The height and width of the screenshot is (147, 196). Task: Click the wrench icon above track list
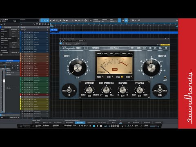tap(22, 24)
